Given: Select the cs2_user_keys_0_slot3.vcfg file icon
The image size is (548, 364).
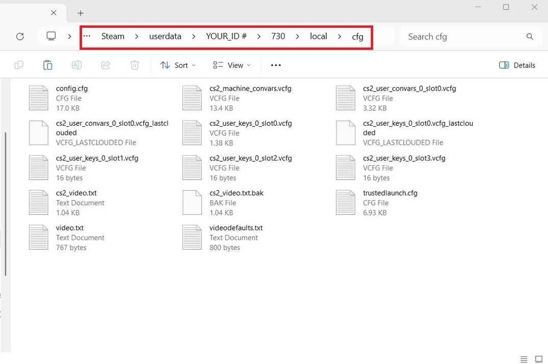Looking at the screenshot, I should [x=345, y=167].
